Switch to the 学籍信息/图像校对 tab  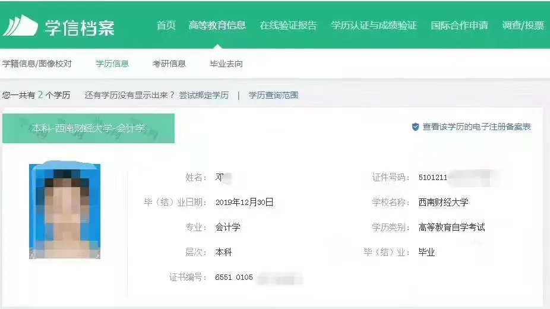pos(37,64)
